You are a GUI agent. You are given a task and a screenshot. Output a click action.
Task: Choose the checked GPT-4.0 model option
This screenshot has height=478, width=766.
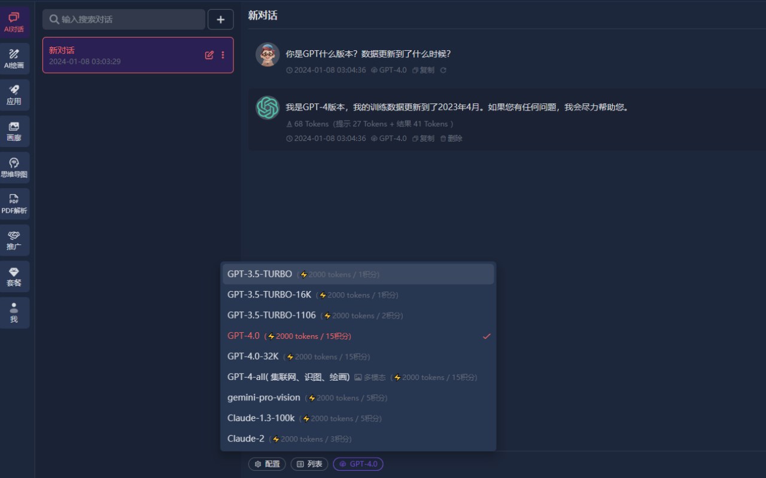tap(358, 336)
